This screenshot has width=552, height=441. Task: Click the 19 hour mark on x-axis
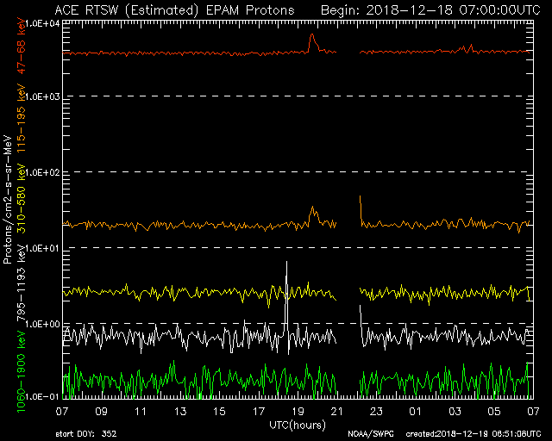pyautogui.click(x=298, y=412)
